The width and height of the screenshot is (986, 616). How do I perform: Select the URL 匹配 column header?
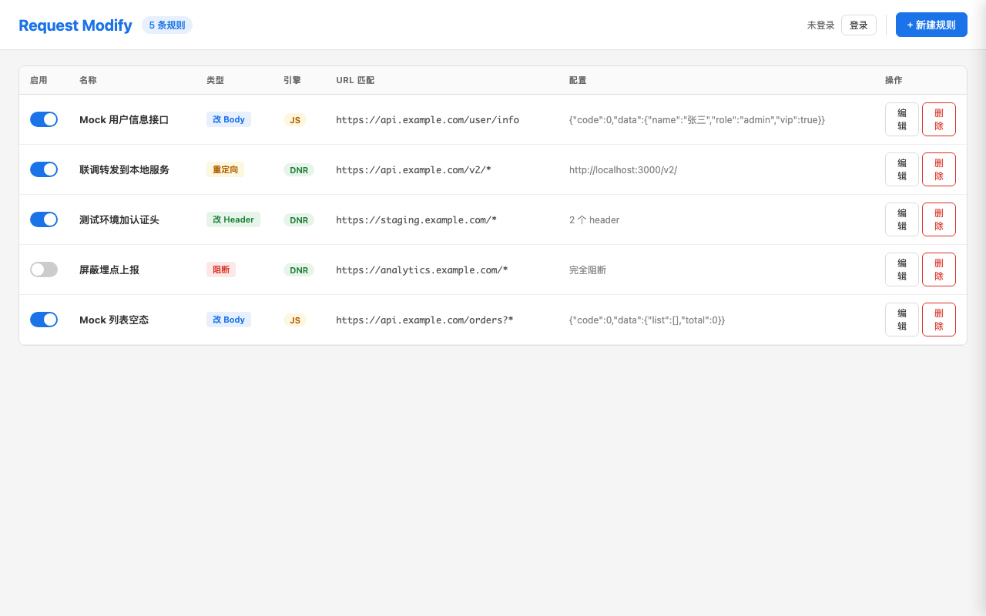355,80
